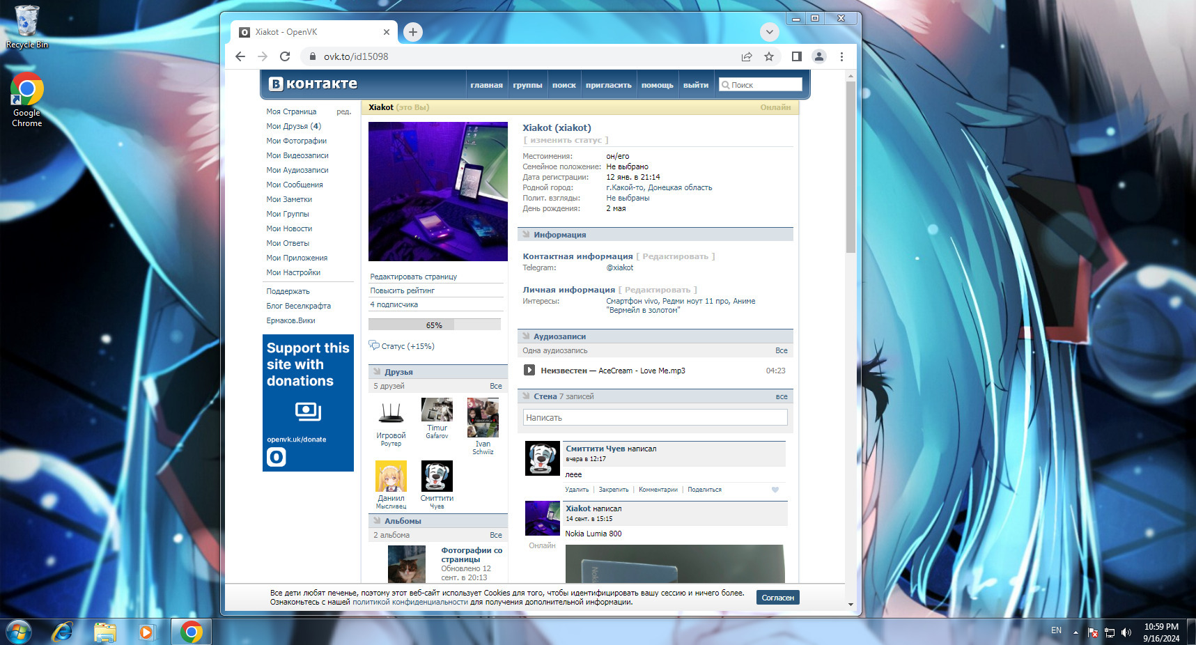The image size is (1196, 645).
Task: Collapse the Информация section
Action: point(527,235)
